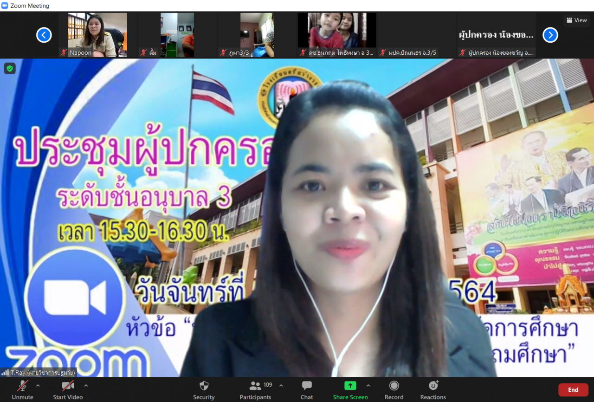End the meeting
The image size is (594, 402).
(x=573, y=390)
